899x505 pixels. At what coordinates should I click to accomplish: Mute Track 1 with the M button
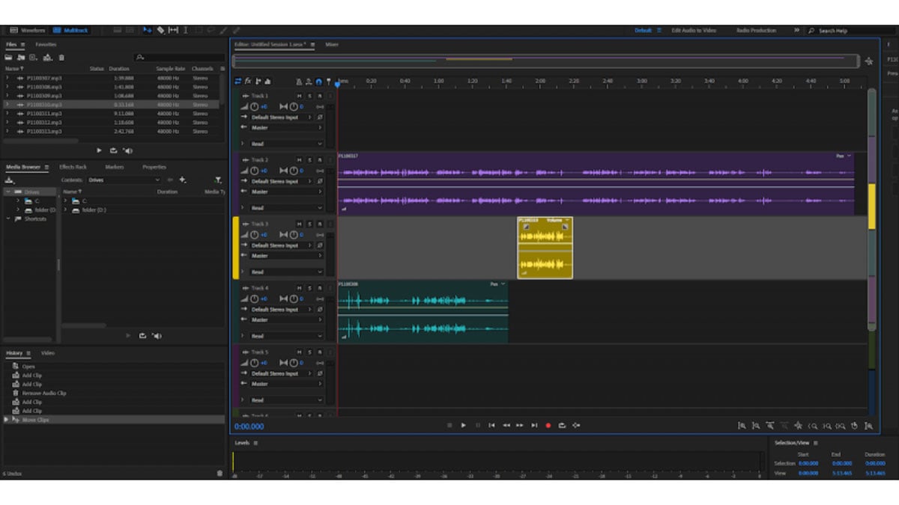click(299, 96)
